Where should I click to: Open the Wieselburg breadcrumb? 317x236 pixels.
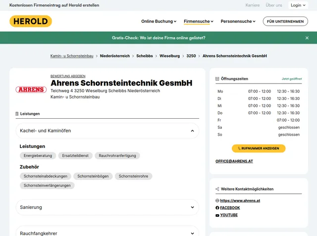169,56
